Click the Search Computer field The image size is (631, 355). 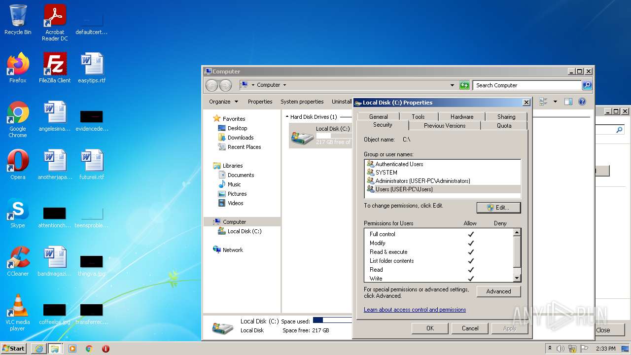(527, 85)
